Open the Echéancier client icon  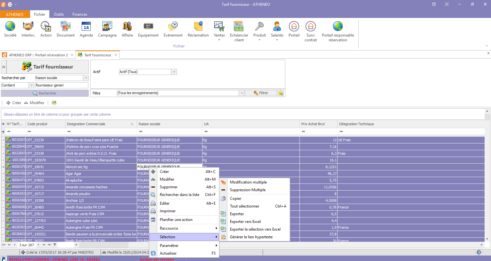pyautogui.click(x=239, y=27)
